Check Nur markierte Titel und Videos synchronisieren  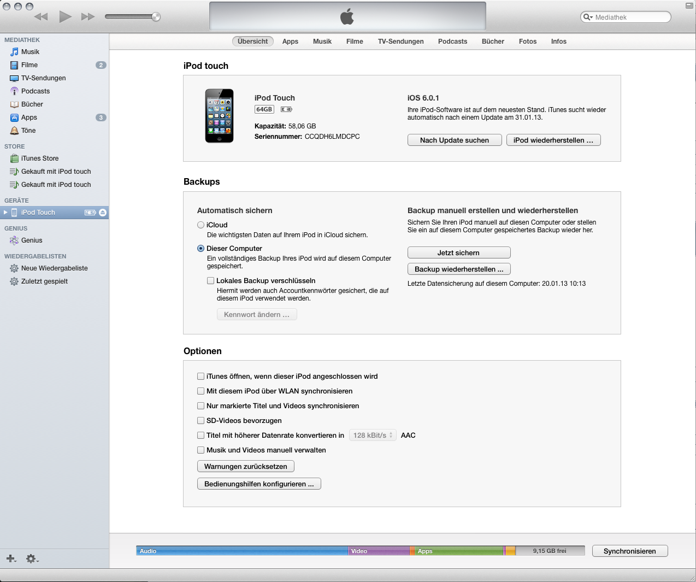point(200,406)
